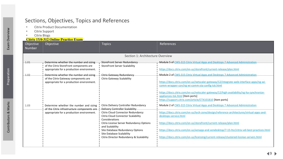The width and height of the screenshot is (283, 159).
Task: Open the Exam Overview side tab
Action: click(8, 36)
